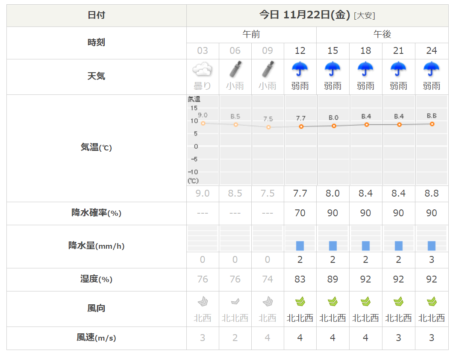This screenshot has width=453, height=353.
Task: Select the 午前 column header
Action: [251, 35]
